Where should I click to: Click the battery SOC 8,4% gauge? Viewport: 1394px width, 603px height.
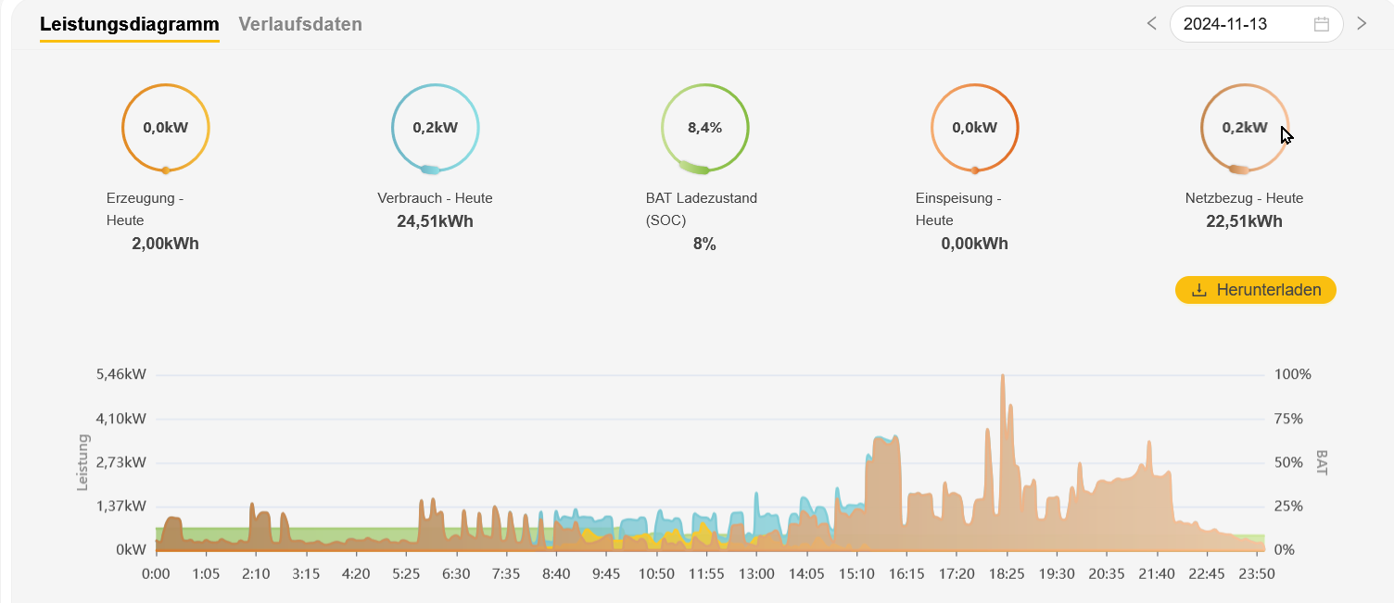(704, 128)
